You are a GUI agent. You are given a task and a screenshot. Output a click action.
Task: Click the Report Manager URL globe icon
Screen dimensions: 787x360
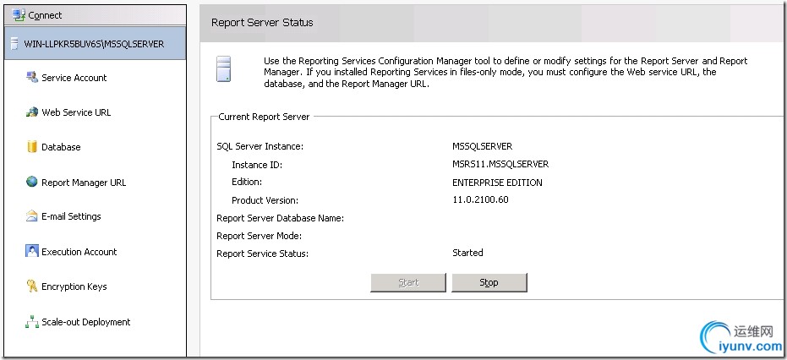(x=32, y=182)
